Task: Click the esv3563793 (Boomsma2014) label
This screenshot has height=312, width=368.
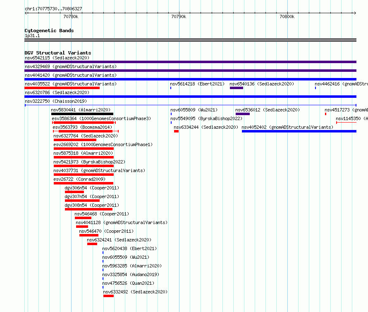Action: click(82, 127)
